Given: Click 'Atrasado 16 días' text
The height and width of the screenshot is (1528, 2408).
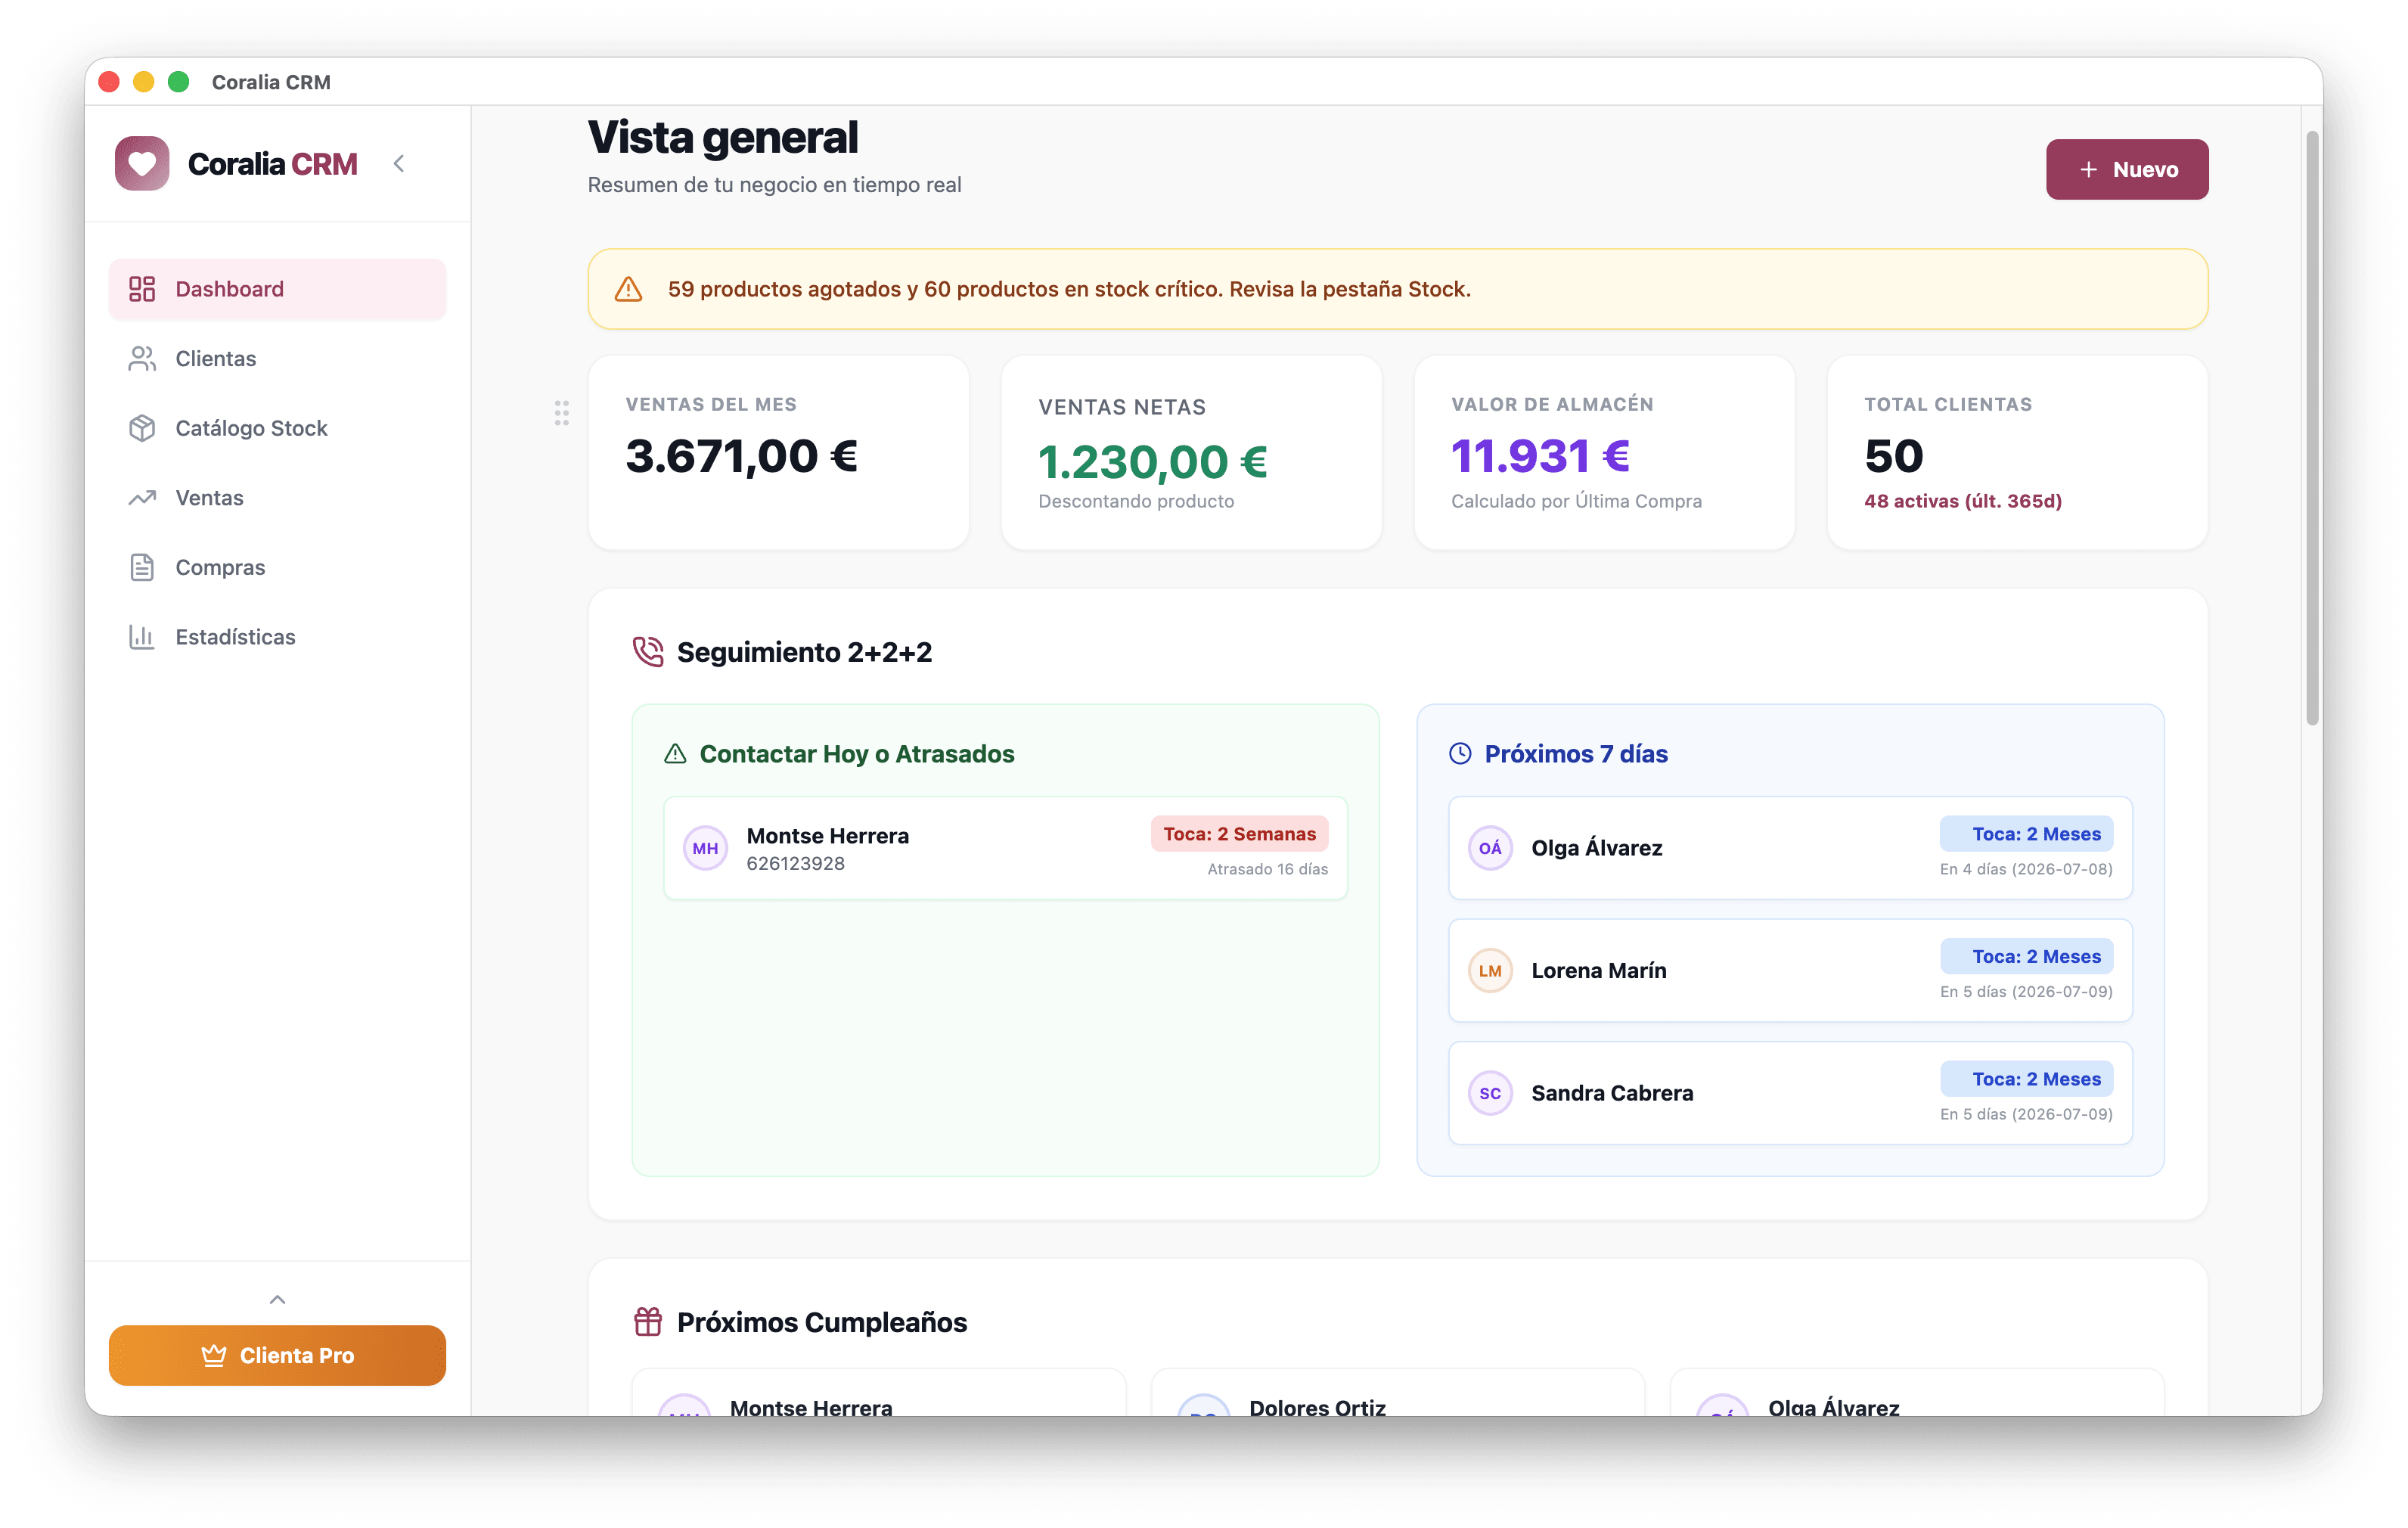Looking at the screenshot, I should click(x=1267, y=869).
